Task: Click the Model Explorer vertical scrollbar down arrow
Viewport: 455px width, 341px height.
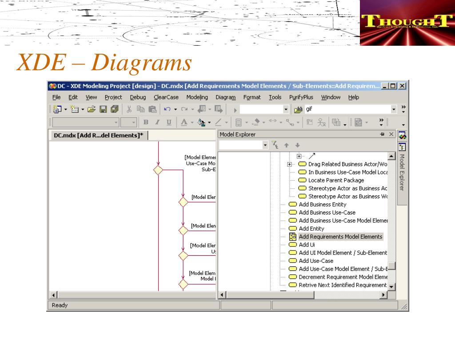Action: click(x=391, y=286)
